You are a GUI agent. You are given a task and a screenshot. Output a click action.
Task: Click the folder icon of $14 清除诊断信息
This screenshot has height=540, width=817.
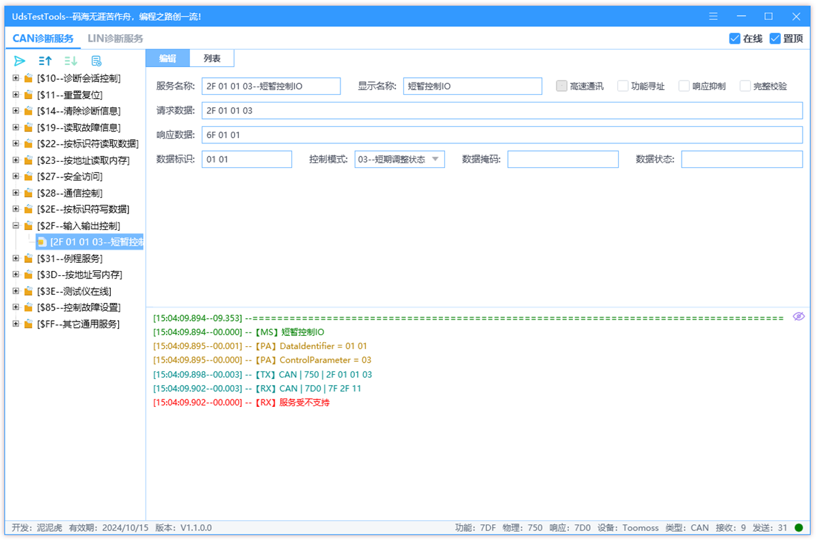point(29,111)
